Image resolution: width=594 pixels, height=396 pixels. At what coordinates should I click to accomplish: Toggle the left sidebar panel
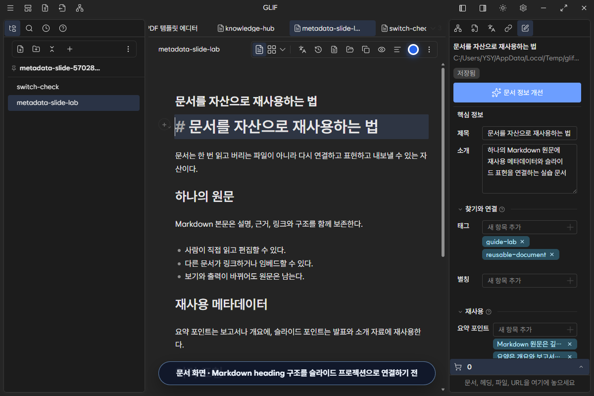tap(463, 8)
